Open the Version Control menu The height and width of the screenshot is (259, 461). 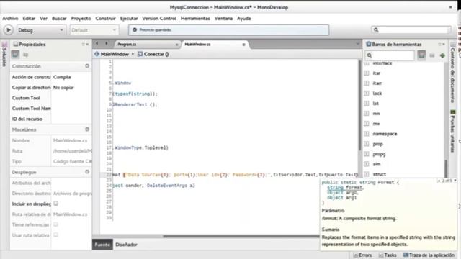click(159, 18)
